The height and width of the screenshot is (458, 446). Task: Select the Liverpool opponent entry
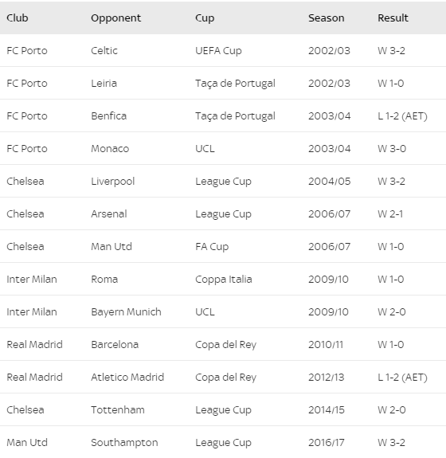(112, 182)
